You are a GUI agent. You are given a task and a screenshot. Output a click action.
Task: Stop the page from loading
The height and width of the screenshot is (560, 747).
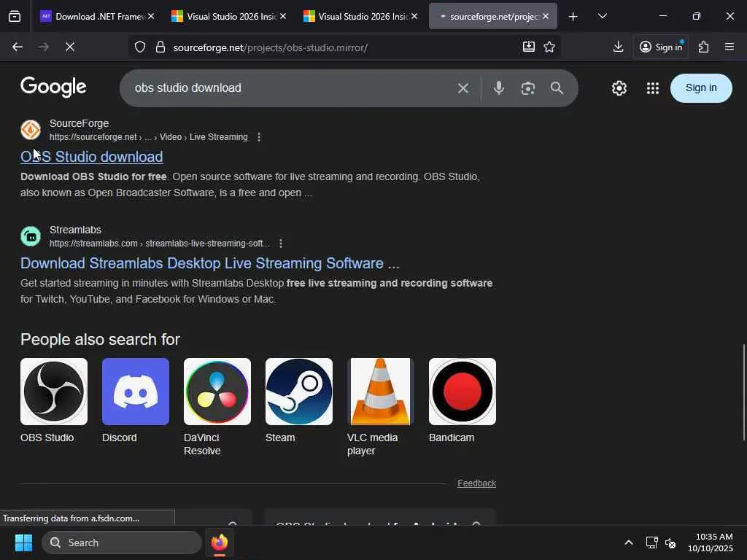[x=69, y=47]
